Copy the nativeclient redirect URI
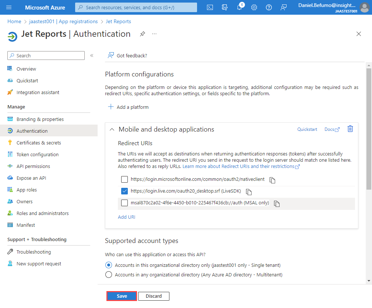 pyautogui.click(x=272, y=180)
